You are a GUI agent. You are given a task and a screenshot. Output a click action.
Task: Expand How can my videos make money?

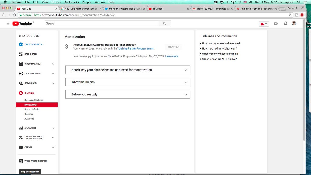point(220,43)
